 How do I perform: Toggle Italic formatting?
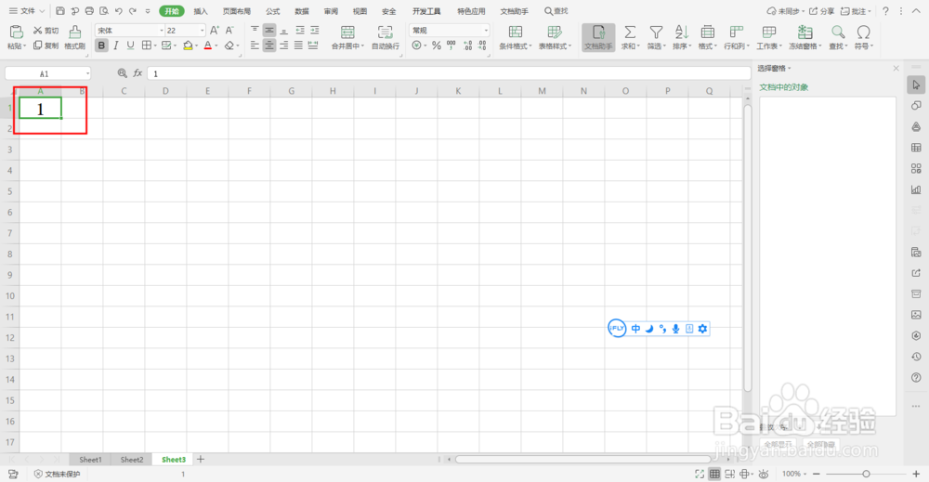116,46
